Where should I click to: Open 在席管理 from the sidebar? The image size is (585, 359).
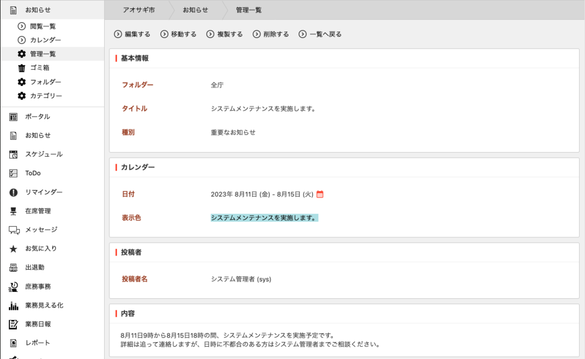(x=37, y=211)
